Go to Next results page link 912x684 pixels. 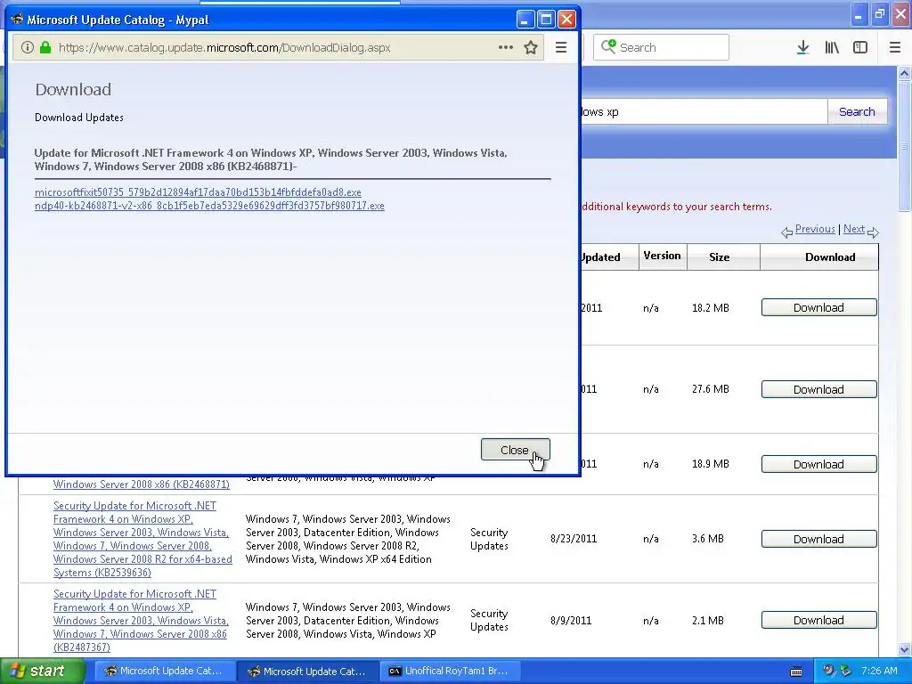pyautogui.click(x=854, y=229)
